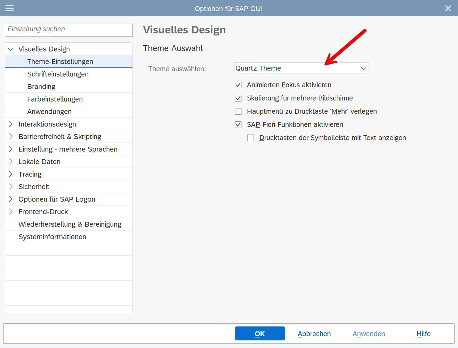Collapse the Visuelles Design tree node
458x348 pixels.
11,49
